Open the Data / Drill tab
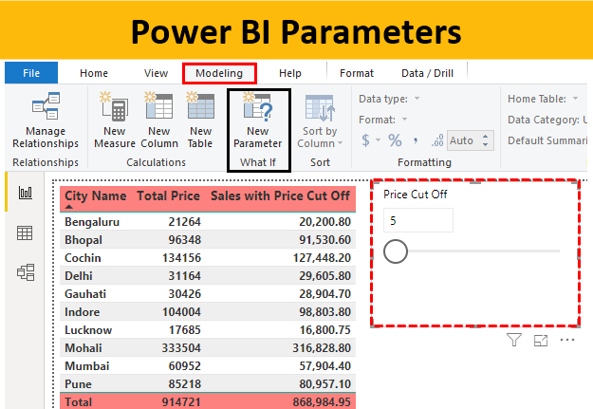This screenshot has width=593, height=409. point(427,73)
